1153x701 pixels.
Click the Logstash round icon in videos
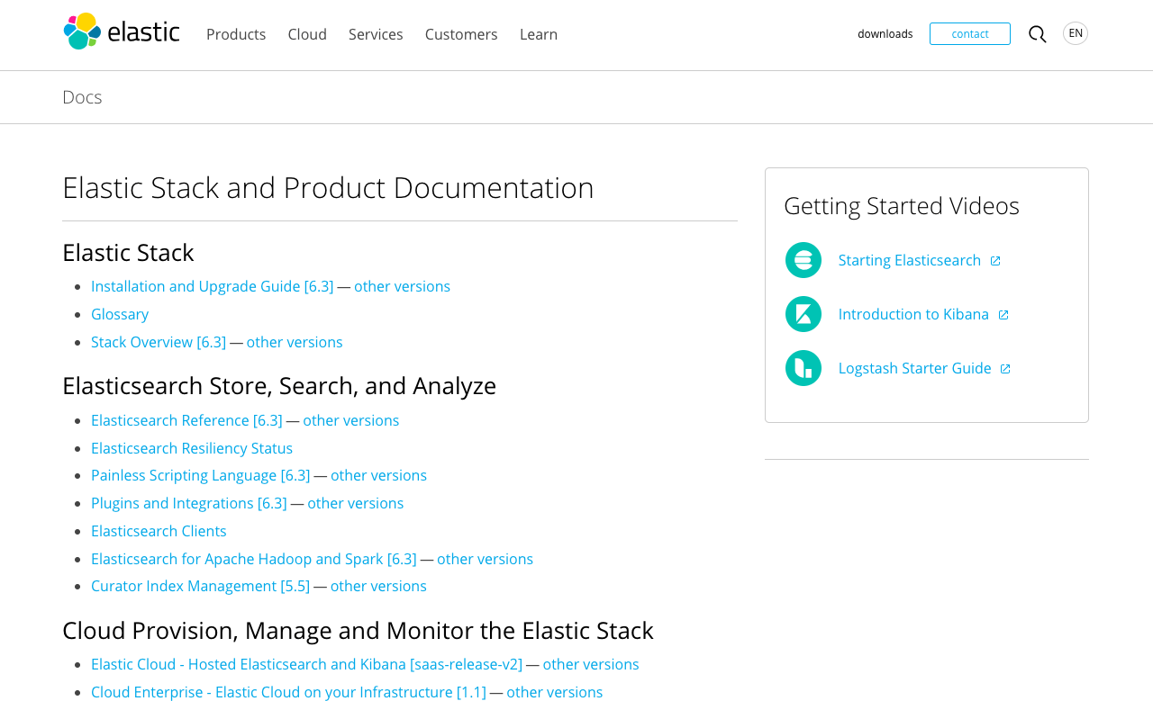[803, 368]
